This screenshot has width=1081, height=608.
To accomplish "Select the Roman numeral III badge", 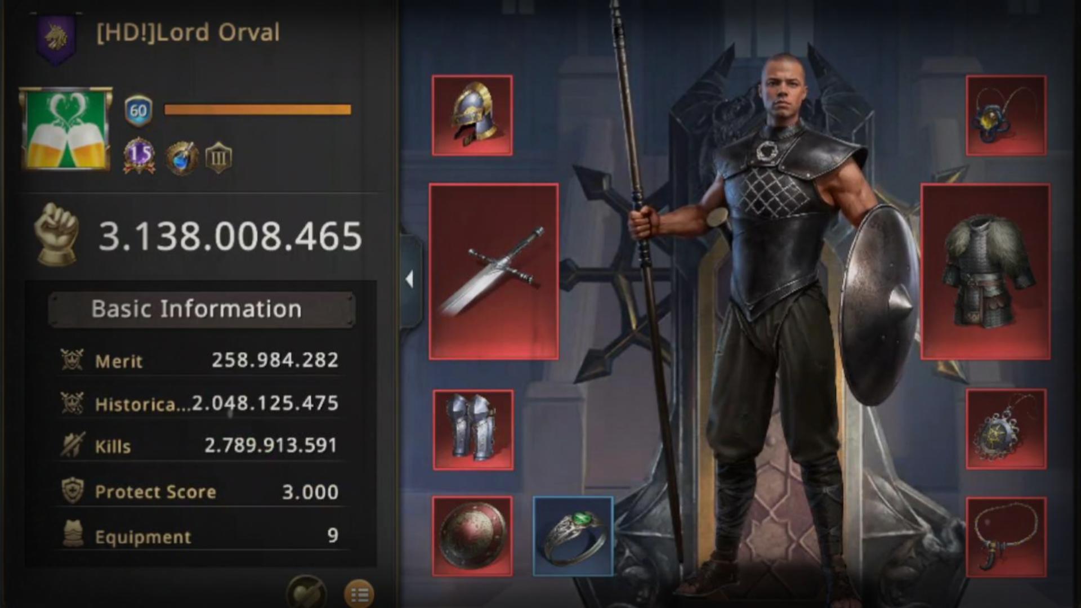I will tap(218, 158).
